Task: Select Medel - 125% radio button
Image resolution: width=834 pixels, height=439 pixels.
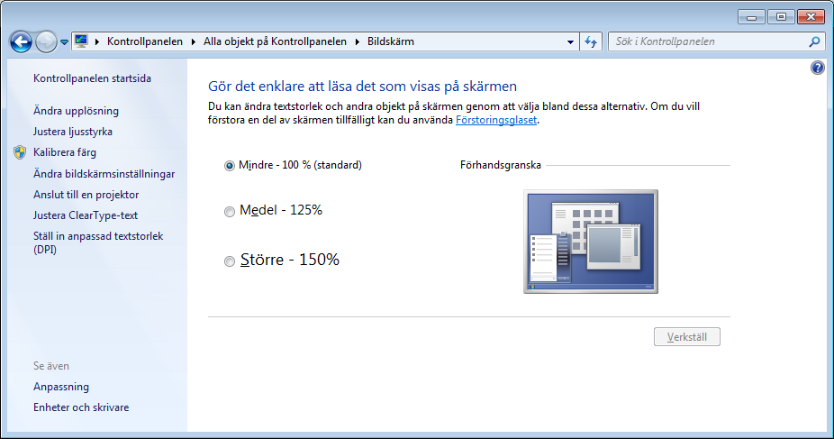Action: (x=230, y=212)
